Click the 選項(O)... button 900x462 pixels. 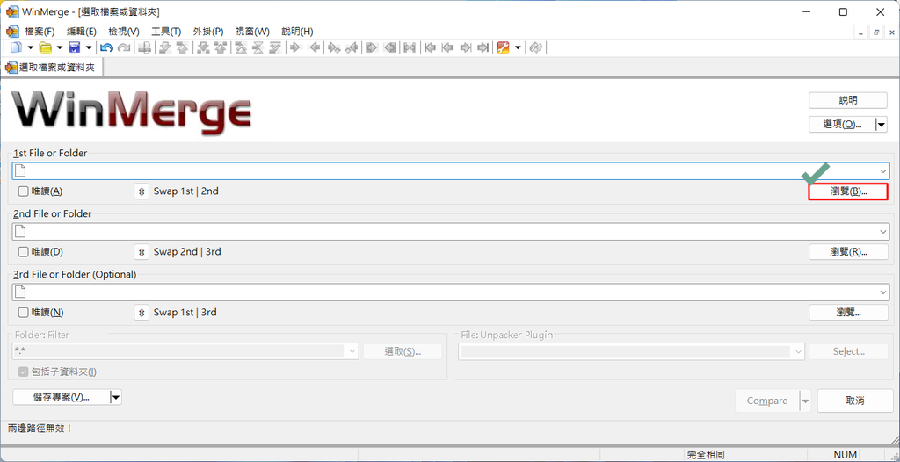click(842, 125)
